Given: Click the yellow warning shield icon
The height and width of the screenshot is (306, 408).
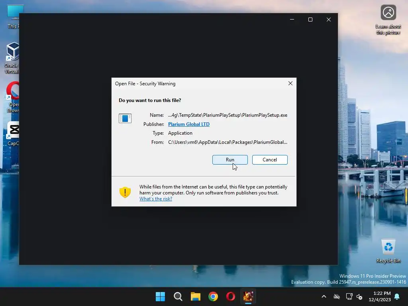Looking at the screenshot, I should [x=125, y=192].
